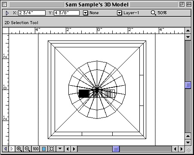Click the zoom box in the title bar
Image resolution: width=194 pixels, height=155 pixels.
(x=182, y=5)
